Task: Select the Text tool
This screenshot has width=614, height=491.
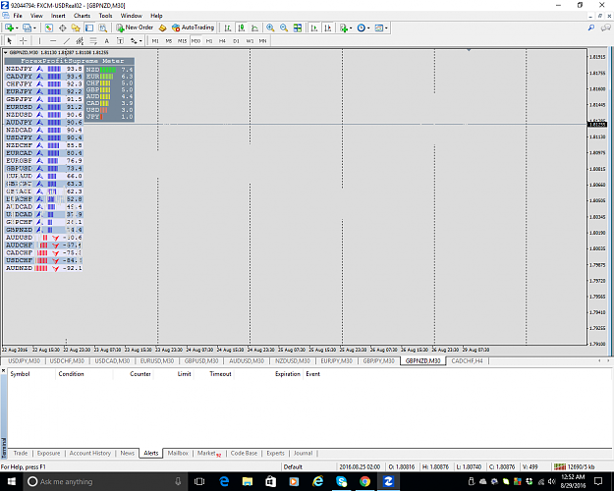Action: (x=106, y=40)
